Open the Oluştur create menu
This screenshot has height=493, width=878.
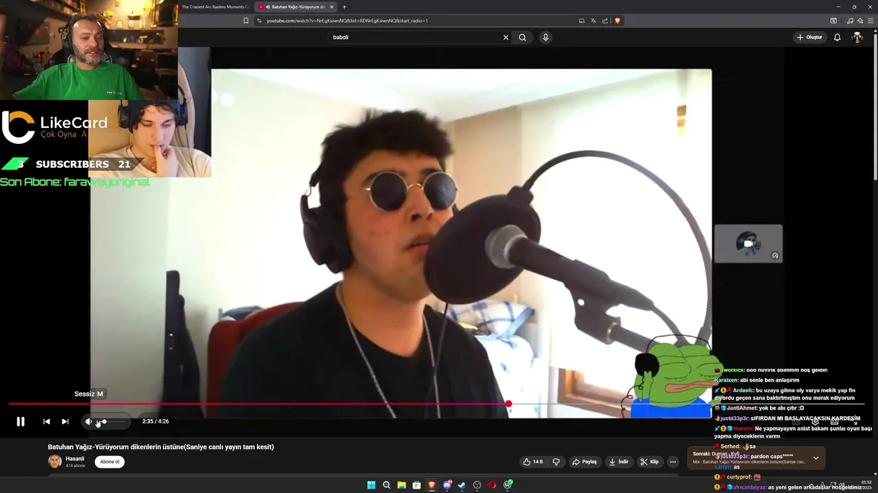[x=809, y=38]
